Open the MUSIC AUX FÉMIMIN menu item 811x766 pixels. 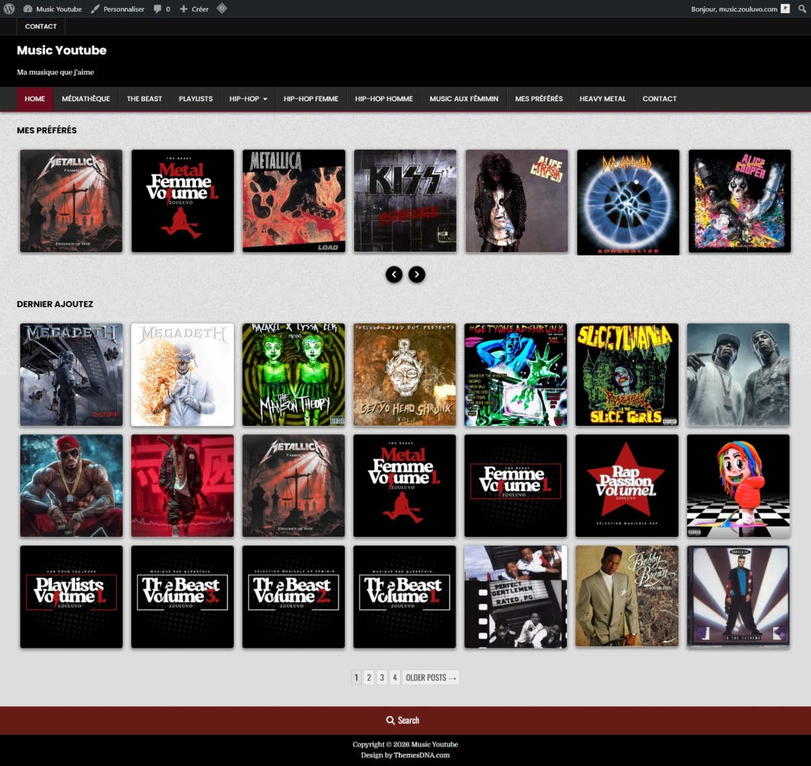tap(464, 99)
